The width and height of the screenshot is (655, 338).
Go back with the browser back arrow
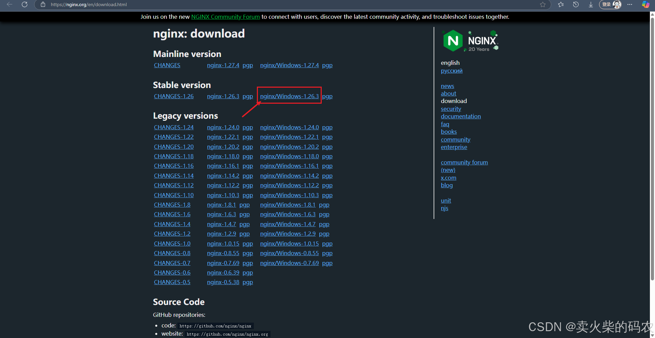tap(10, 4)
